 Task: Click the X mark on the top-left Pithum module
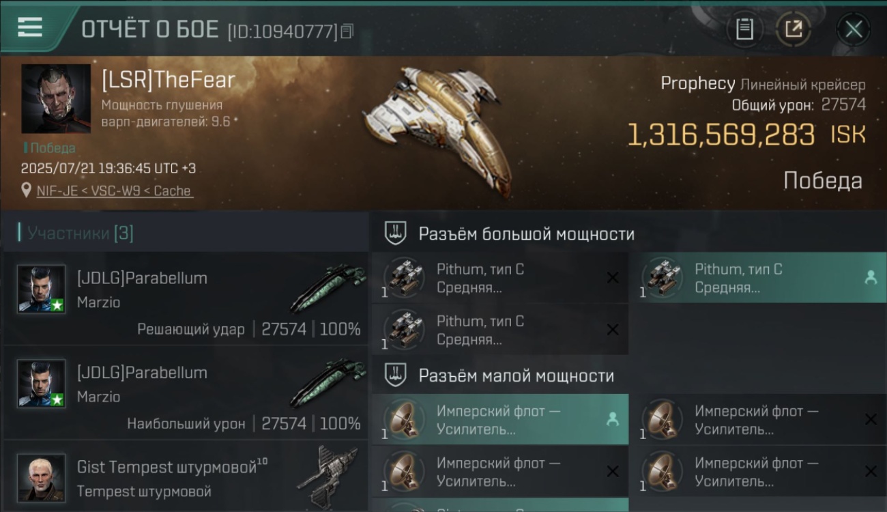coord(613,277)
